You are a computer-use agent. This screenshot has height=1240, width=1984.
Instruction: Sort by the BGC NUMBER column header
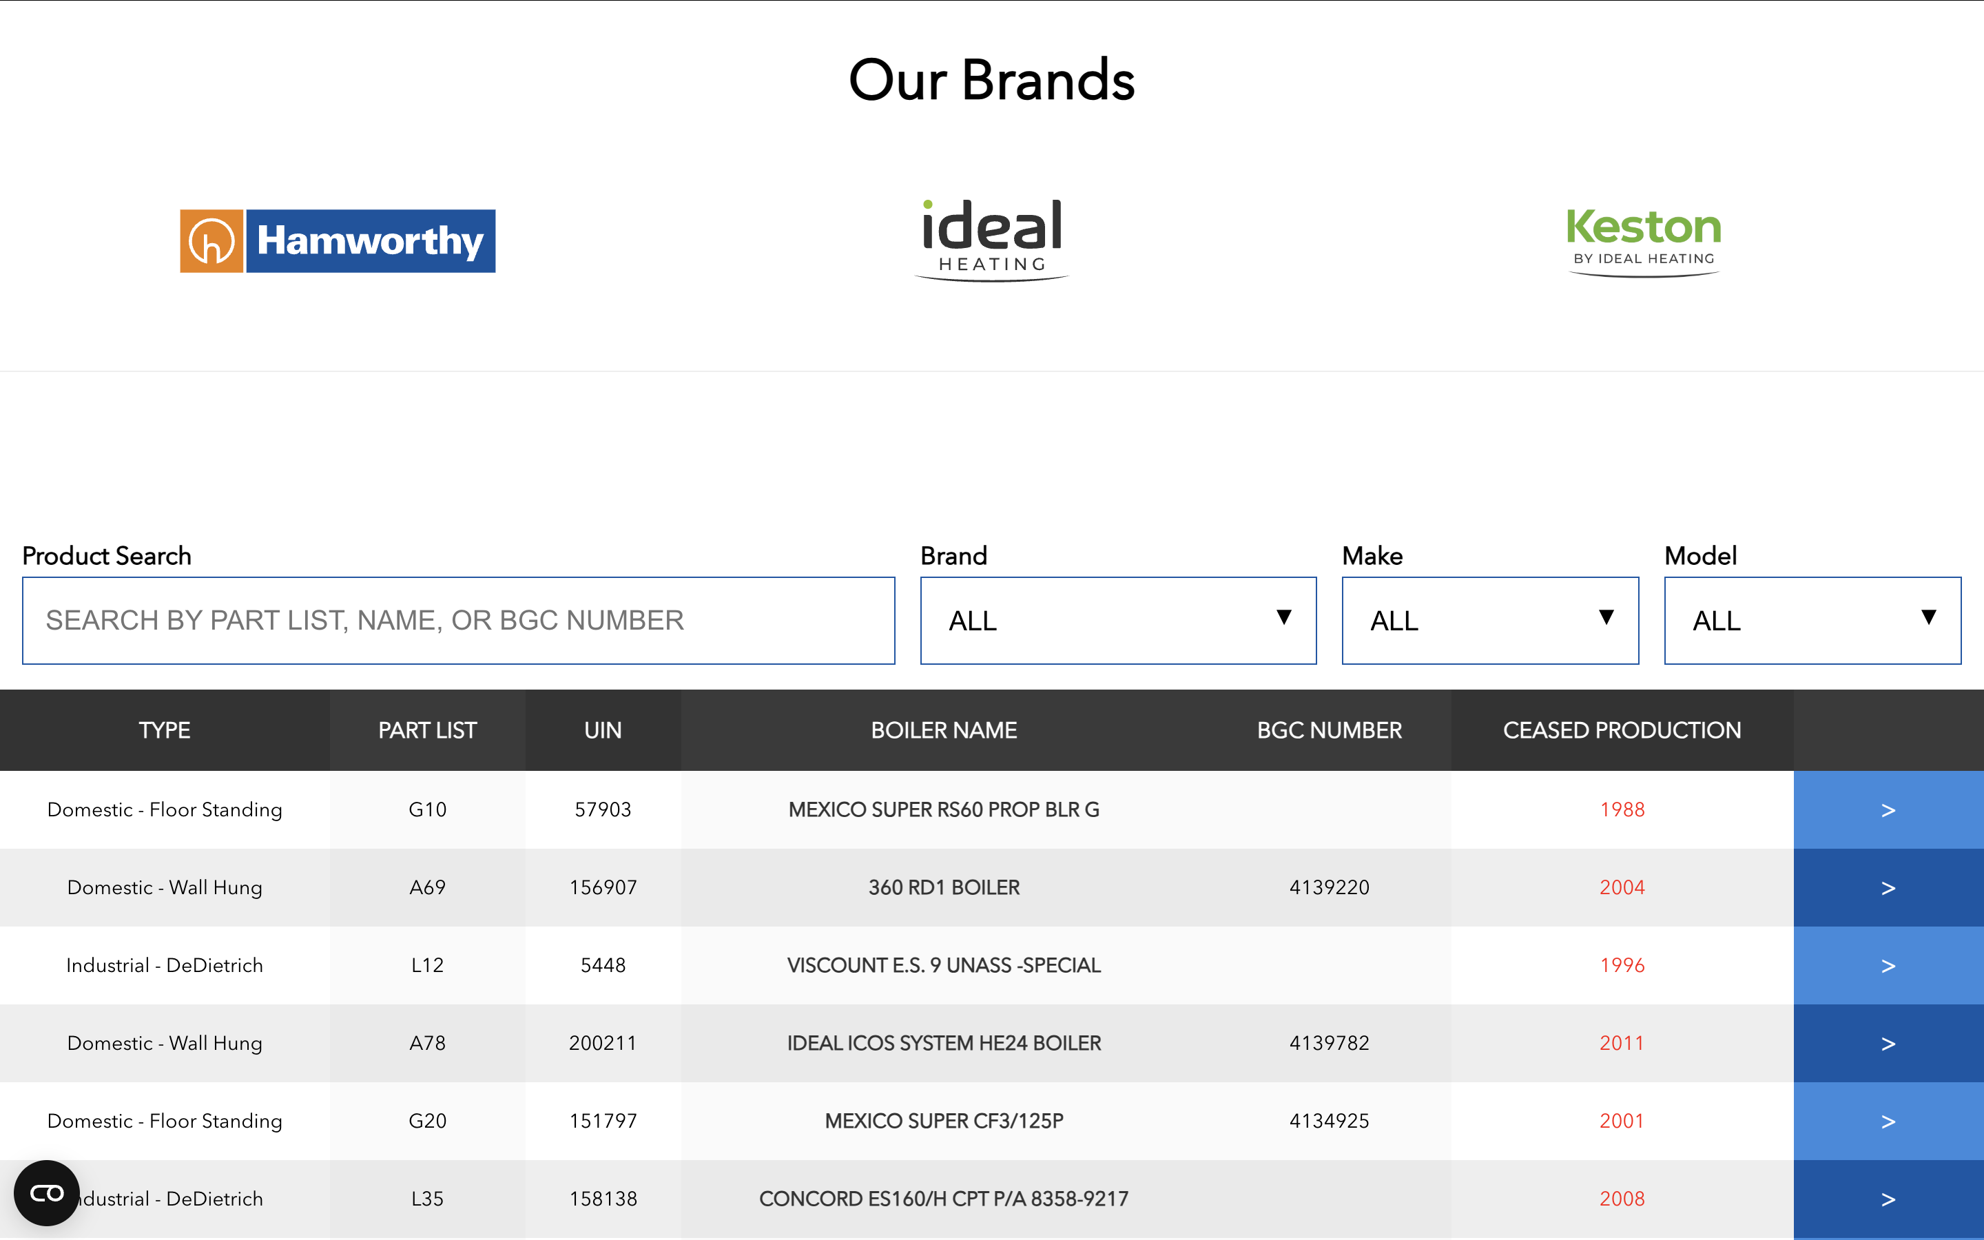[x=1329, y=730]
